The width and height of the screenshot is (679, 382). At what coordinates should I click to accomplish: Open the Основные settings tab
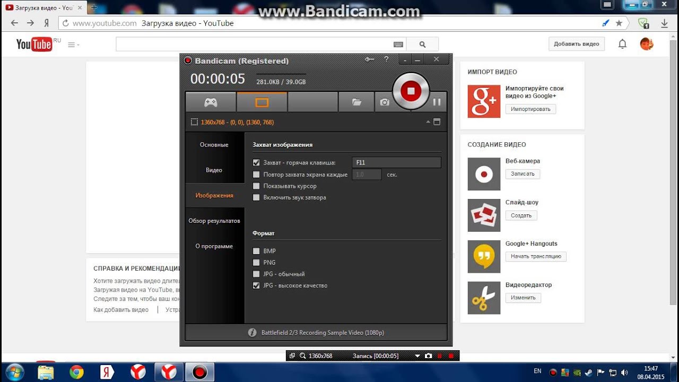coord(214,145)
